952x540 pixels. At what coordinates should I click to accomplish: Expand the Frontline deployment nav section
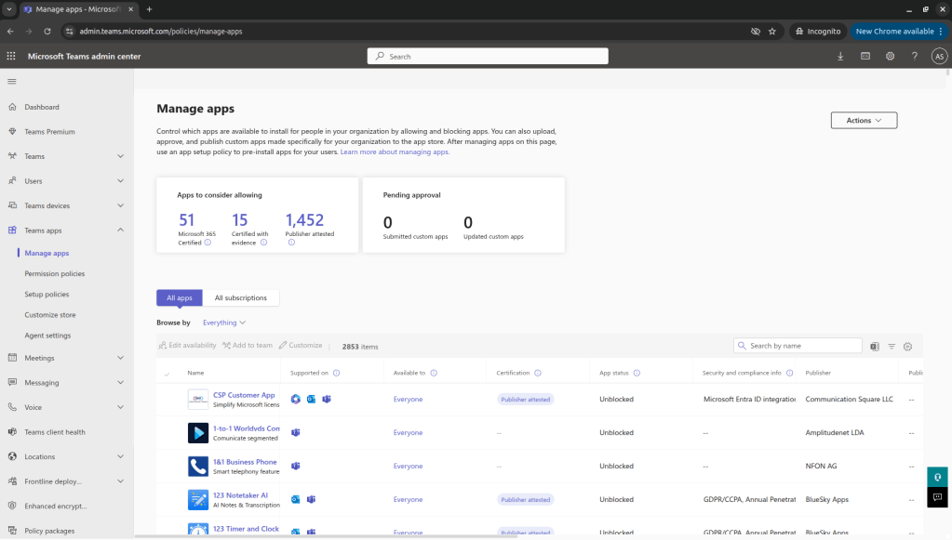[120, 481]
